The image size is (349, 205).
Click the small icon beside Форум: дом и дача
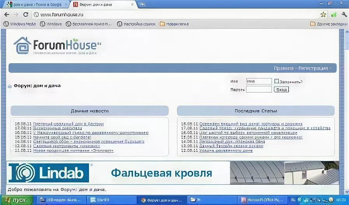tap(10, 86)
